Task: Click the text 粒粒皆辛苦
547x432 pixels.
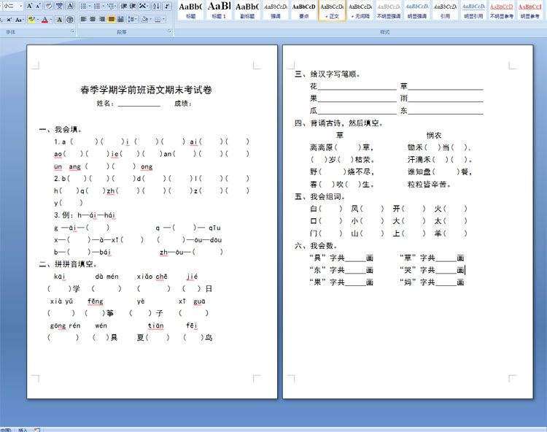Action: pos(429,184)
